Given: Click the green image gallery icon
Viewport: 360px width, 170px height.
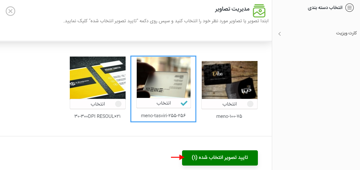Looking at the screenshot, I should click(259, 11).
